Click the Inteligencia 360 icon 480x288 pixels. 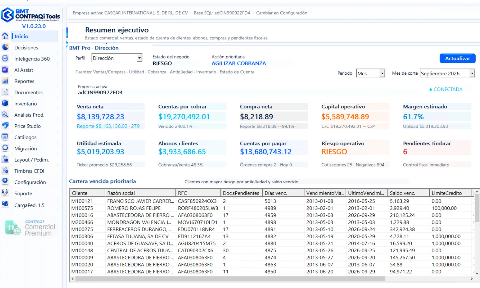tap(5, 58)
